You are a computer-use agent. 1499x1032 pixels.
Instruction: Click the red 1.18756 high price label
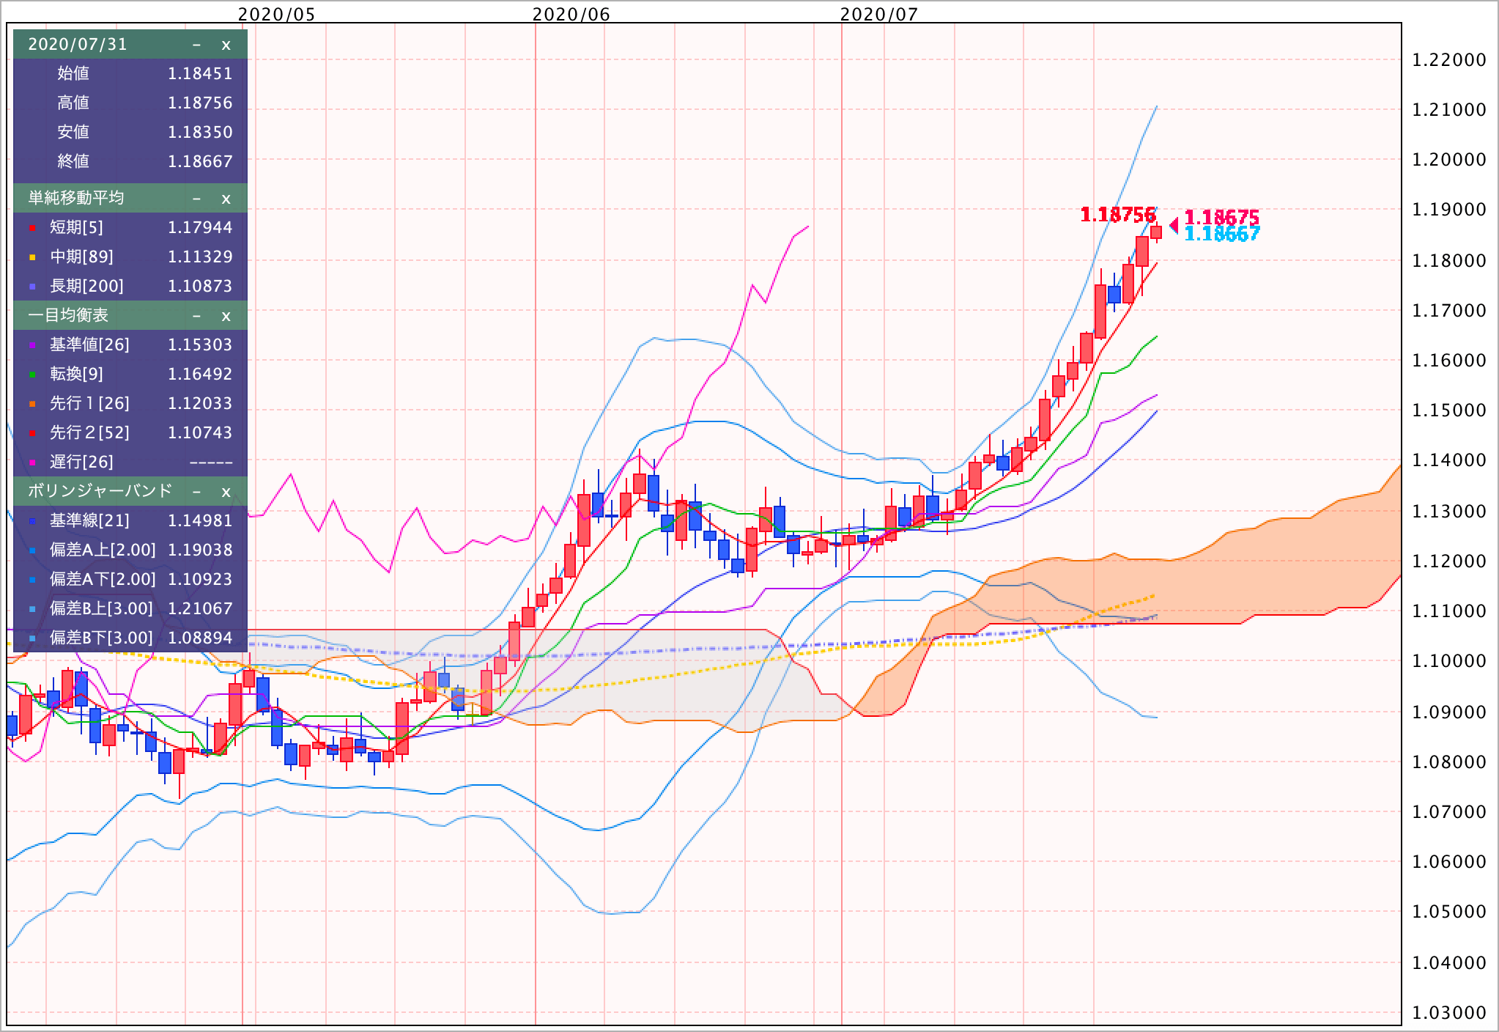click(x=1118, y=215)
